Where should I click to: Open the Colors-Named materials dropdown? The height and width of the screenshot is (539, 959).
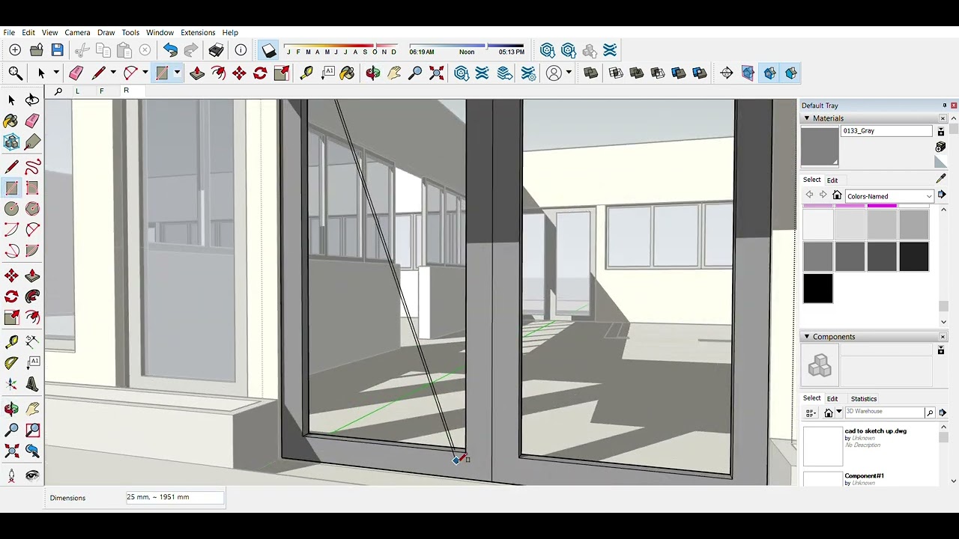pyautogui.click(x=890, y=196)
